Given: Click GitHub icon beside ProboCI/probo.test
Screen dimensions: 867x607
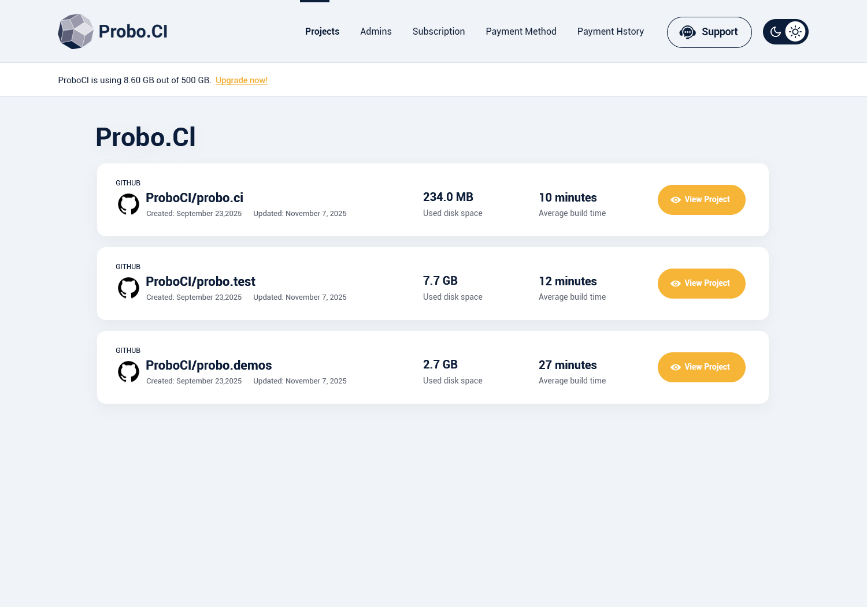Looking at the screenshot, I should tap(128, 288).
